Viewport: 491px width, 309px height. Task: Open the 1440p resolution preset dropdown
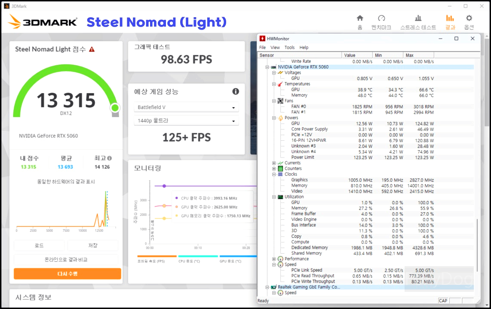pos(186,121)
